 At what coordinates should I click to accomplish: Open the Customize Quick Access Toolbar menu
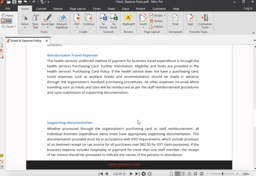pyautogui.click(x=48, y=2)
